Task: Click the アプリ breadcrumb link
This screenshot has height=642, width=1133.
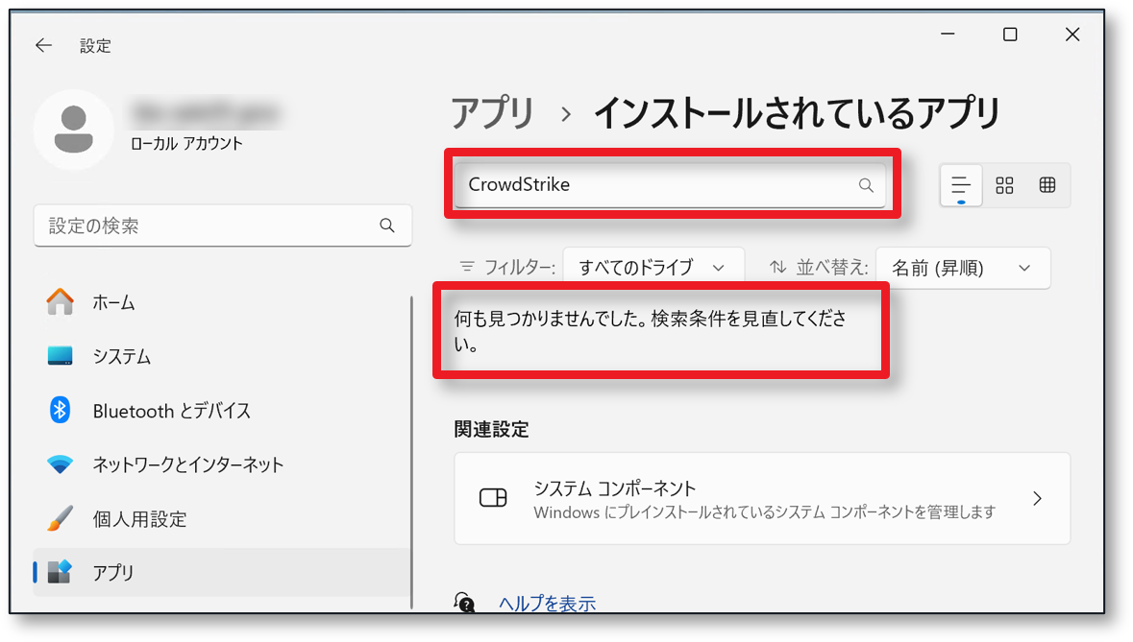Action: pyautogui.click(x=492, y=113)
